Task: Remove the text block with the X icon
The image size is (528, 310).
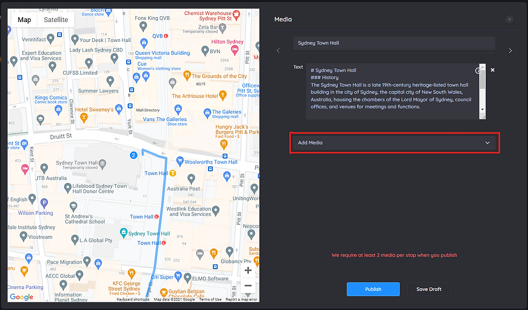Action: [492, 70]
